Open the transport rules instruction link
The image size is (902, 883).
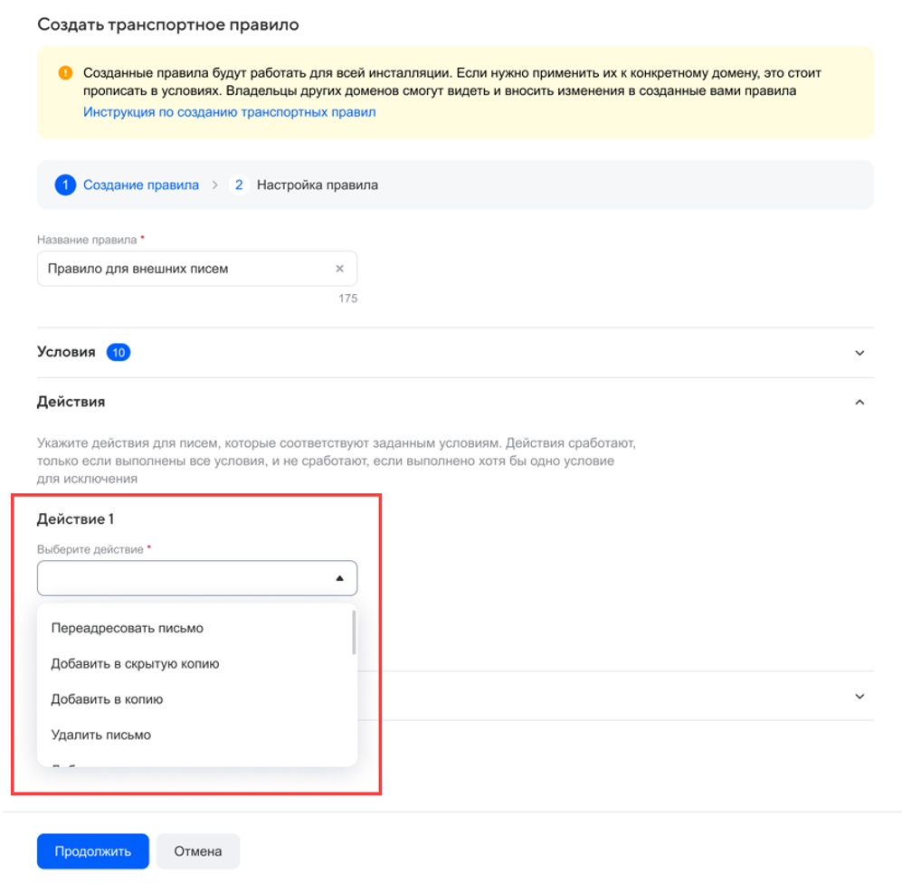pos(229,112)
